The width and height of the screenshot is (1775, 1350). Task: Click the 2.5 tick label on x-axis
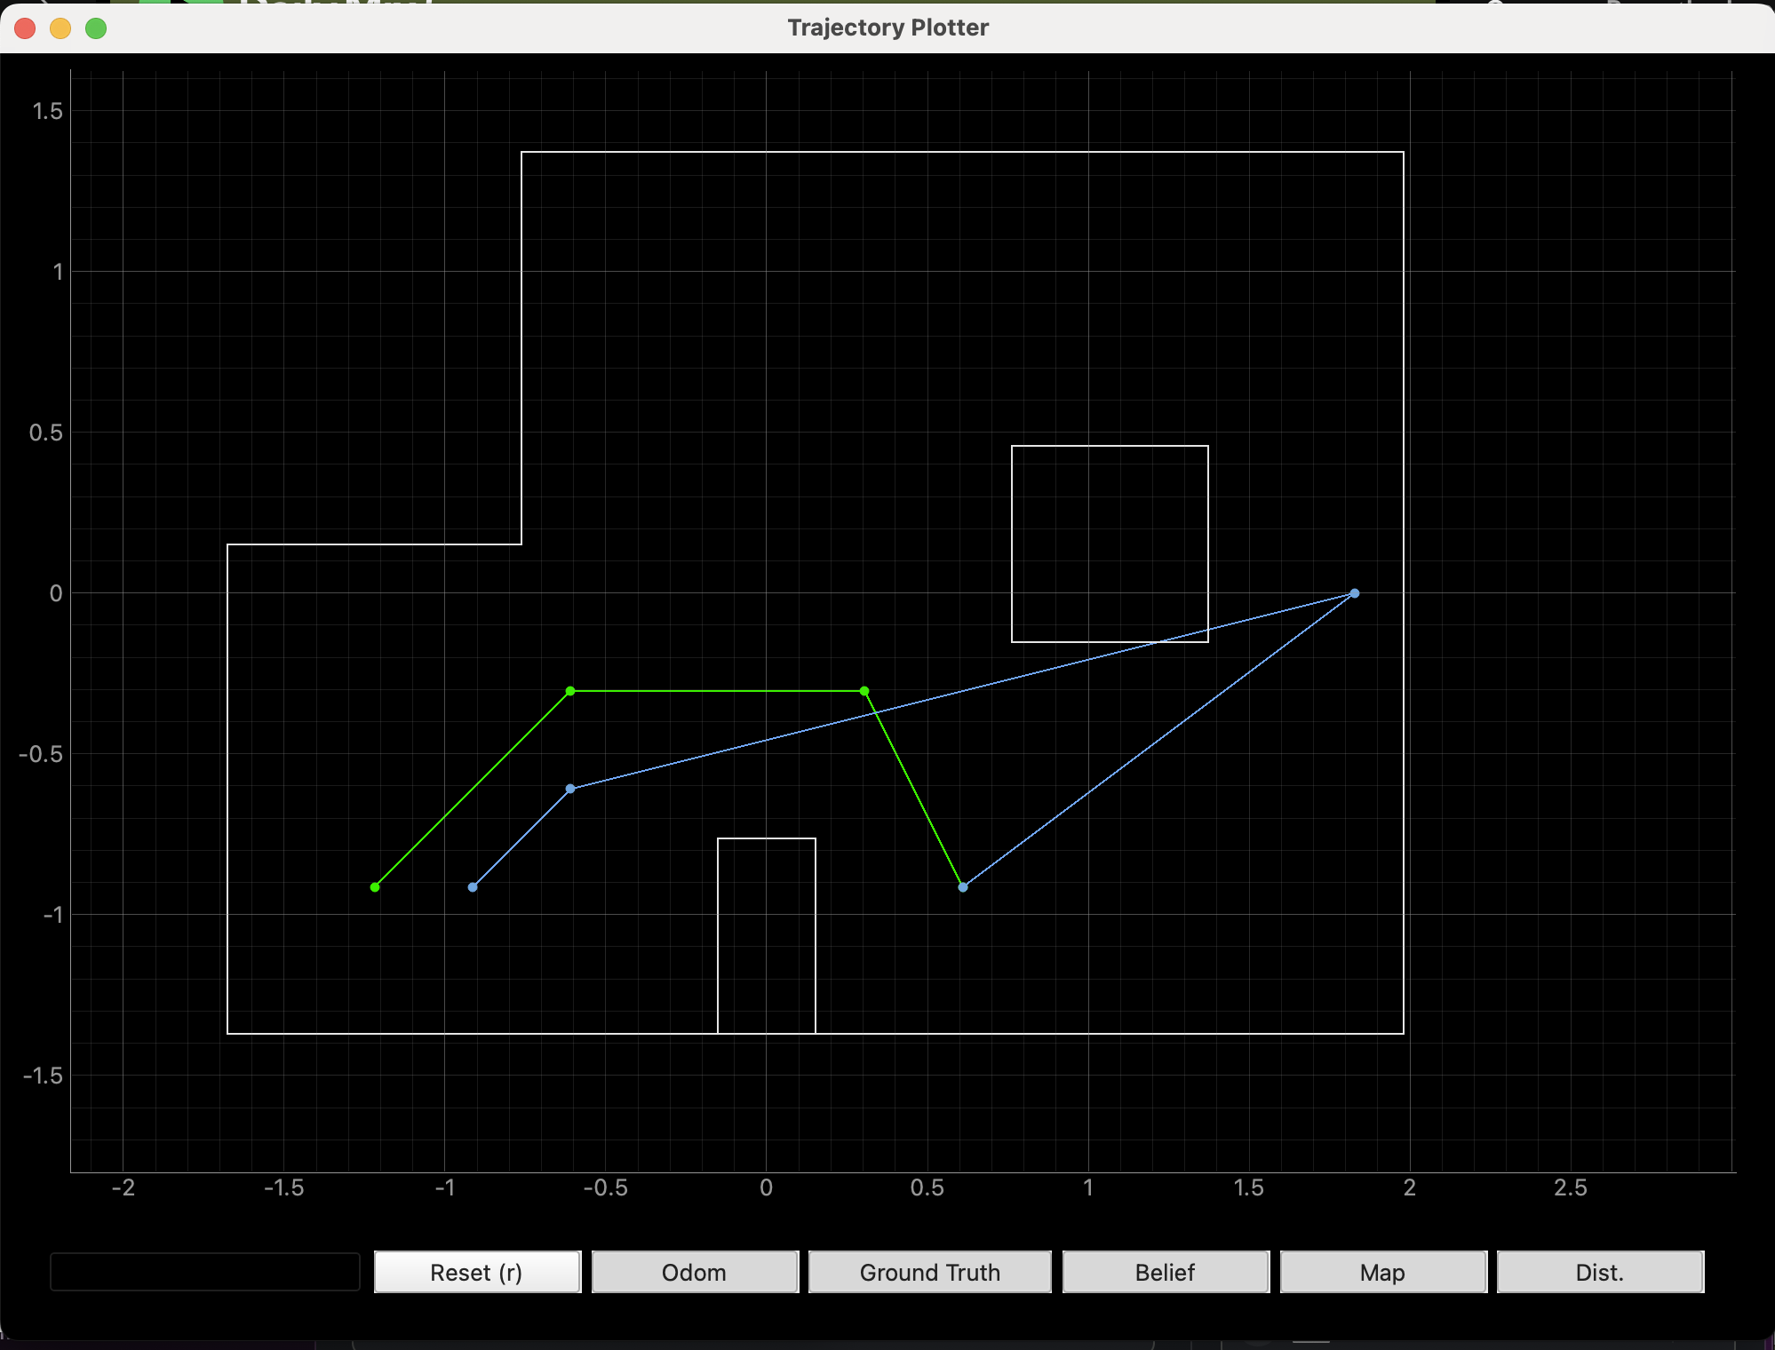[1570, 1187]
